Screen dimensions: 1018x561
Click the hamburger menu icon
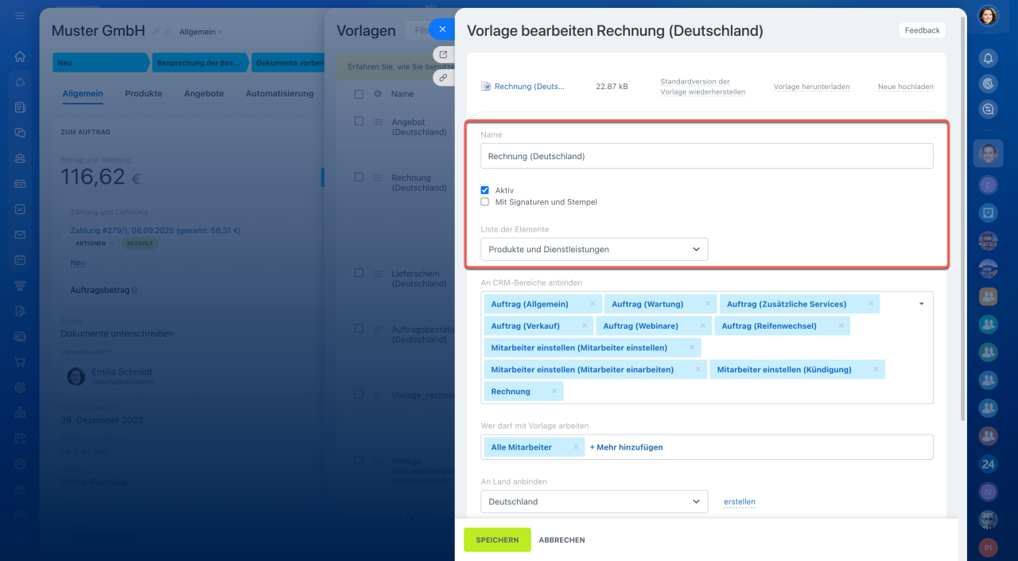pyautogui.click(x=20, y=16)
